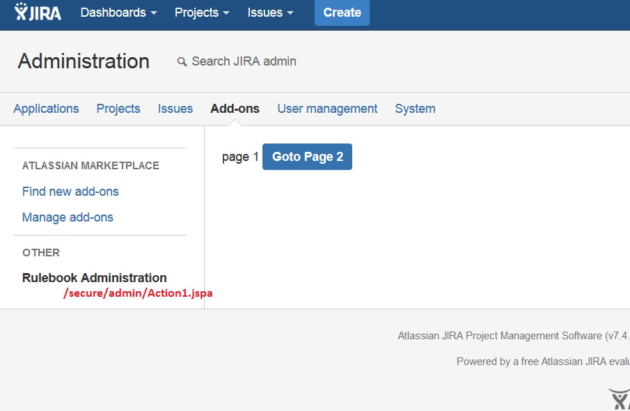This screenshot has height=411, width=630.
Task: Open the Find new add-ons link
Action: click(70, 192)
